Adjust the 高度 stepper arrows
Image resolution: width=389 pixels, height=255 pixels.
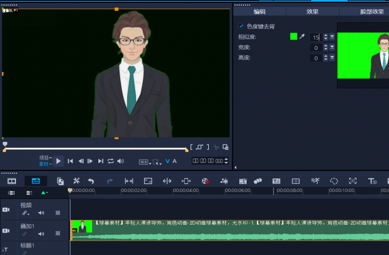pos(326,58)
